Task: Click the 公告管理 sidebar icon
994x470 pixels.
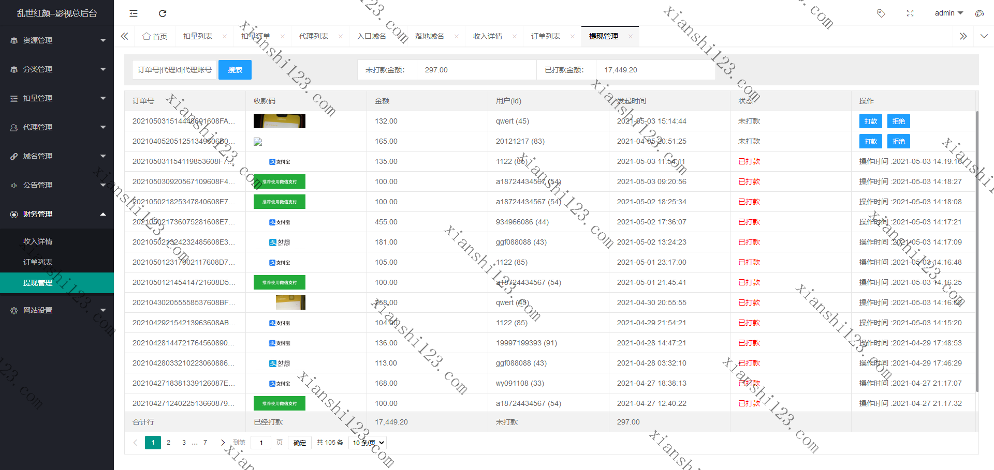Action: pos(14,185)
